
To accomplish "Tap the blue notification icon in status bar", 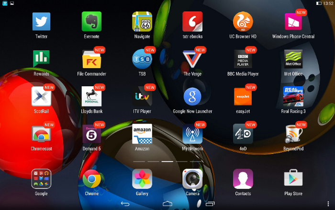I will coord(5,3).
